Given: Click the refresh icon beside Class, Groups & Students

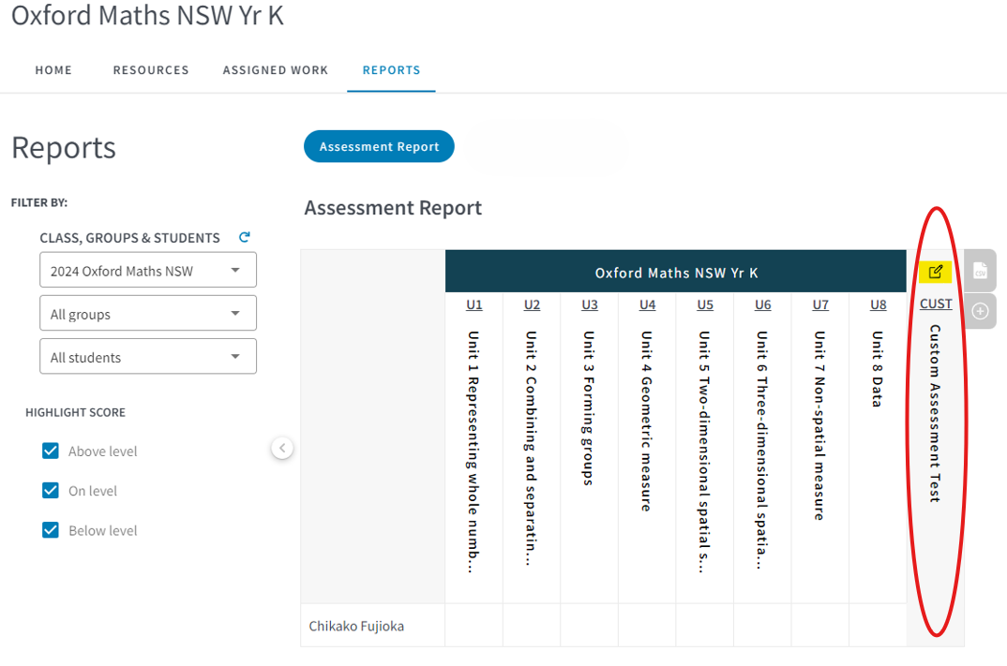Looking at the screenshot, I should [245, 238].
